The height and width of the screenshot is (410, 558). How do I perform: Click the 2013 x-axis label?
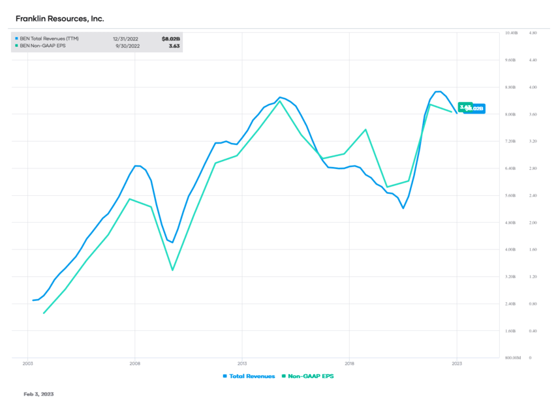pyautogui.click(x=242, y=364)
